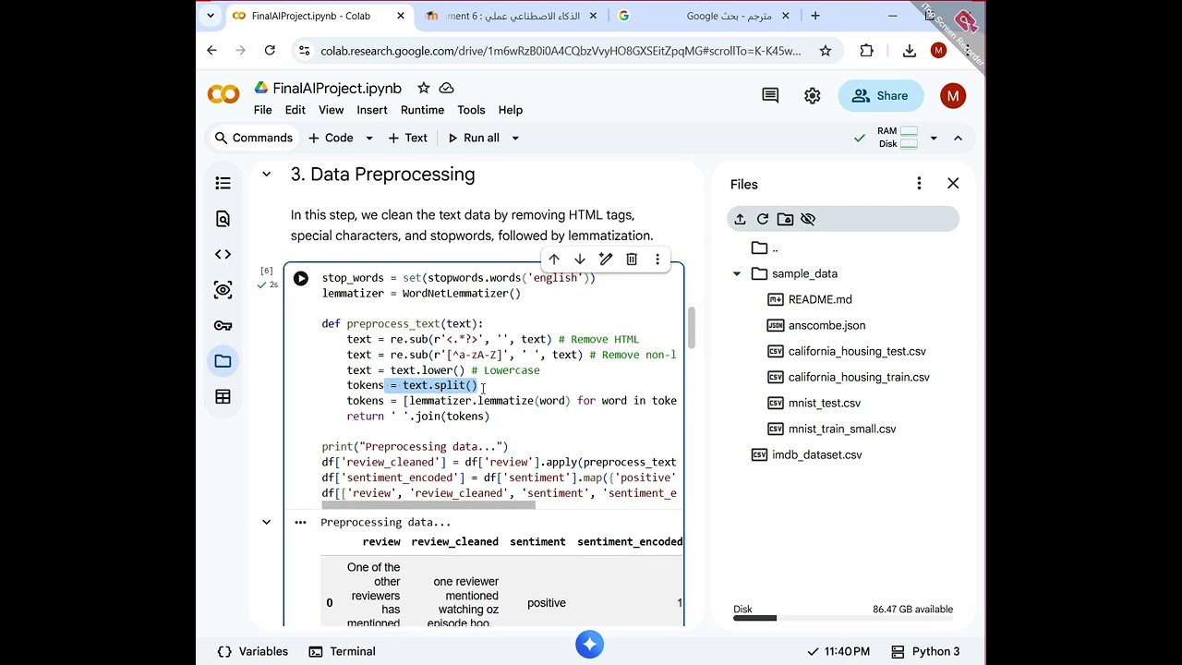The image size is (1182, 665).
Task: Reload the current browser page
Action: point(270,51)
